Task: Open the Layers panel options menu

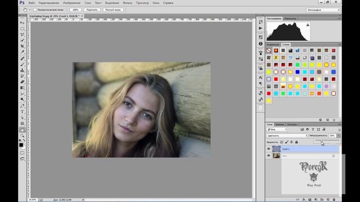Action: tap(339, 125)
